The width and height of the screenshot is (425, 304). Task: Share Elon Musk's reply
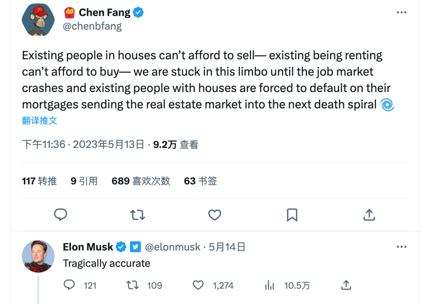[x=346, y=285]
